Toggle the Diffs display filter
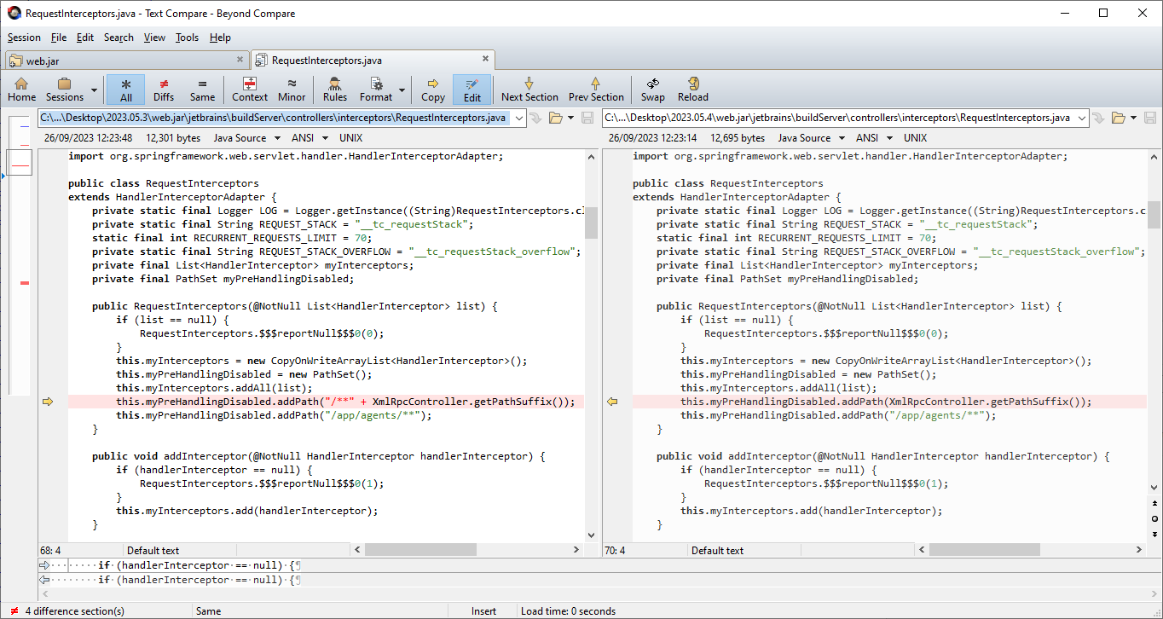The width and height of the screenshot is (1163, 619). click(x=164, y=90)
